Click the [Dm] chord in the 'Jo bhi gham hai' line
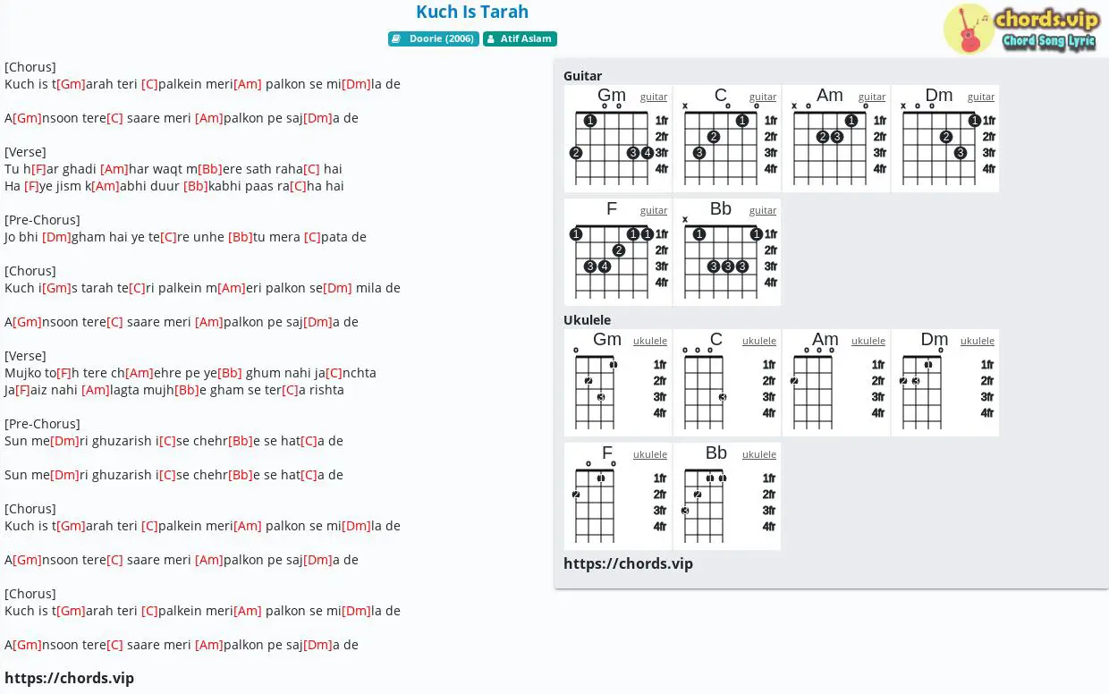This screenshot has width=1109, height=694. point(56,237)
